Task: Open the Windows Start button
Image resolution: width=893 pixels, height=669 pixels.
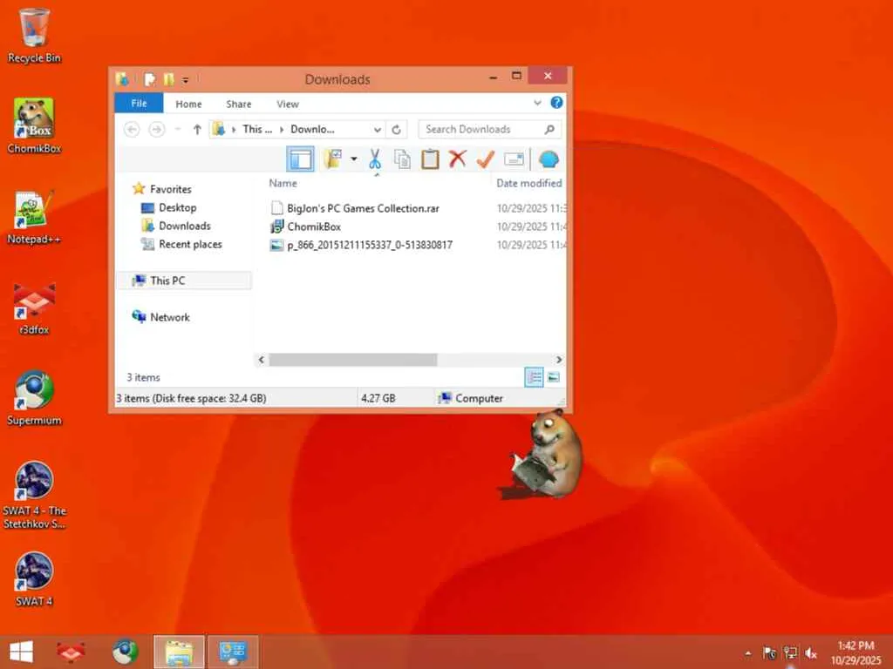Action: click(22, 652)
